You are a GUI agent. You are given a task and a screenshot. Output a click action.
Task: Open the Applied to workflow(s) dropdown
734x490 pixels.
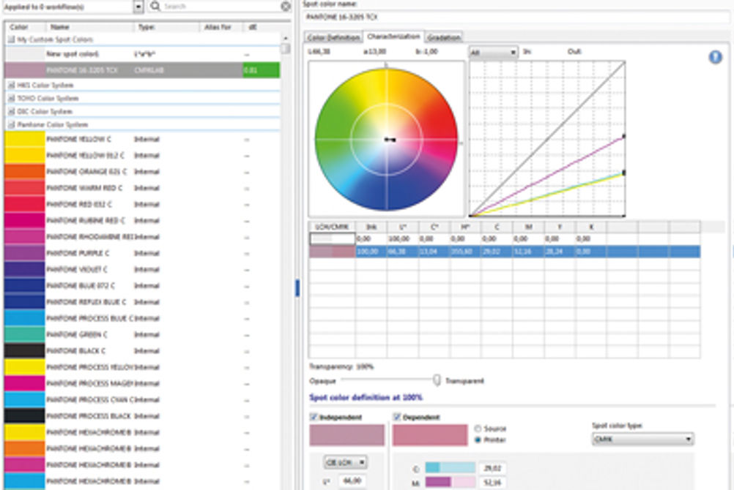(138, 7)
